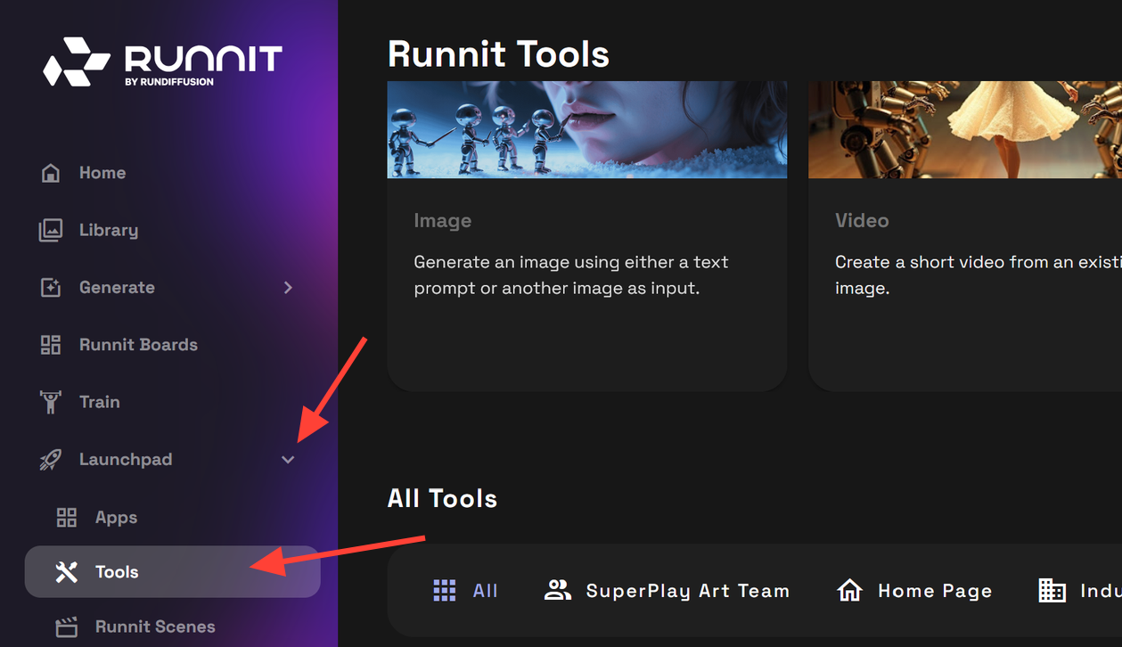
Task: Click the Video card title
Action: coord(862,221)
